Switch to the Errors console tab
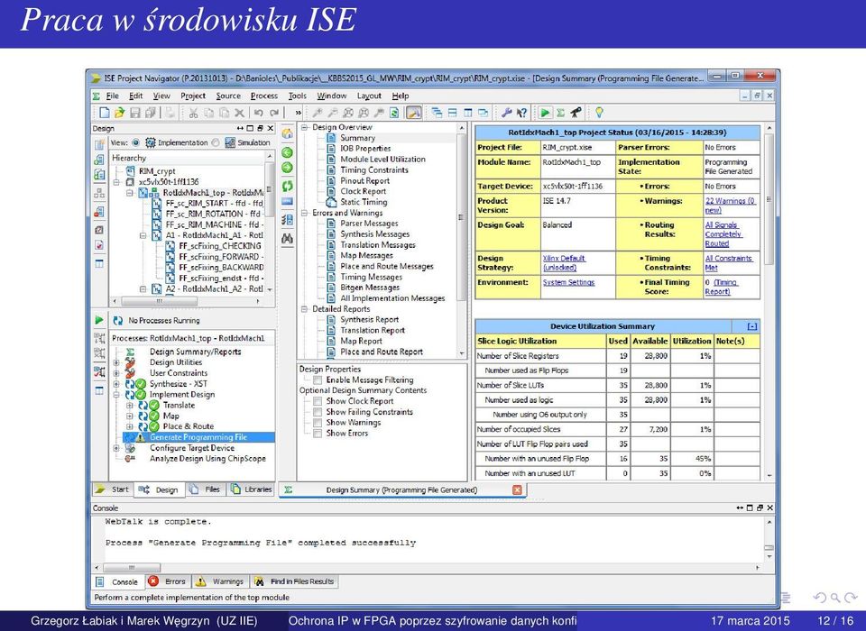 [169, 581]
